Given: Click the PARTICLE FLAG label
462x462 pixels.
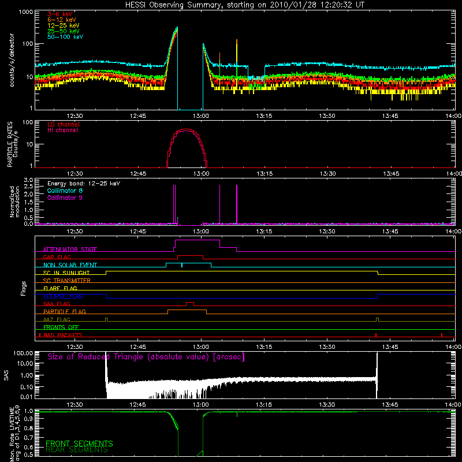Looking at the screenshot, I should click(65, 311).
